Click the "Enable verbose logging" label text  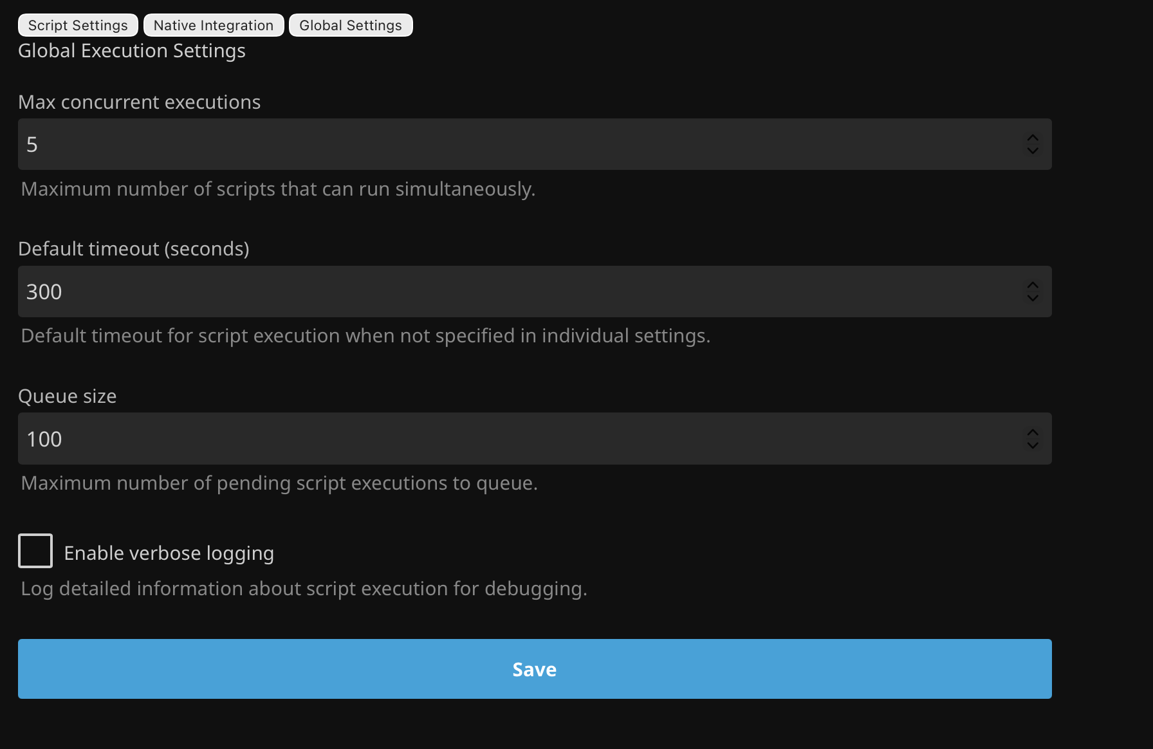point(169,553)
